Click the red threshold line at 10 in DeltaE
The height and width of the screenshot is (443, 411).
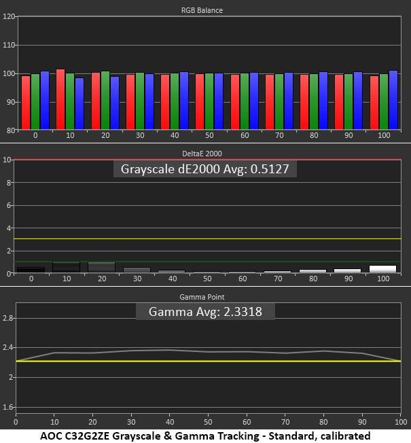207,160
